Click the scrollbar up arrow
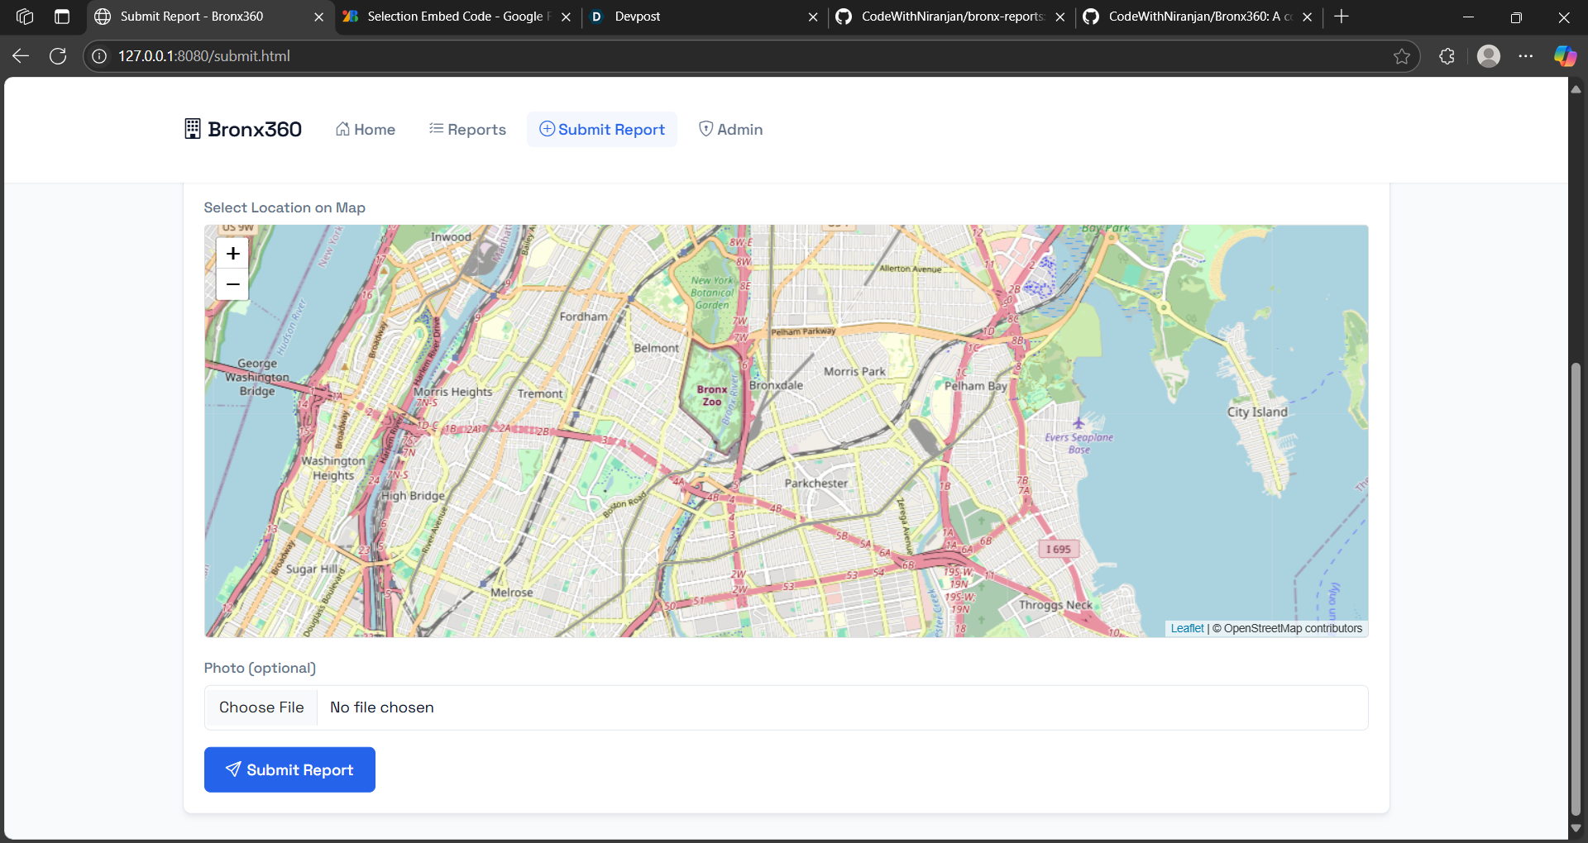Viewport: 1588px width, 843px height. coord(1576,88)
